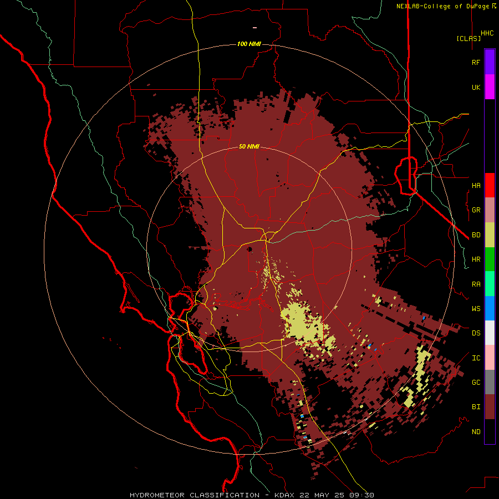Click the GR legend label
Screen dimensions: 499x499
476,210
